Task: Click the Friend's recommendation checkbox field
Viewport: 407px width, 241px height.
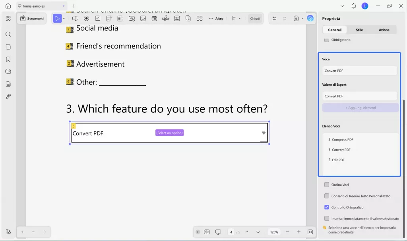Action: point(69,46)
